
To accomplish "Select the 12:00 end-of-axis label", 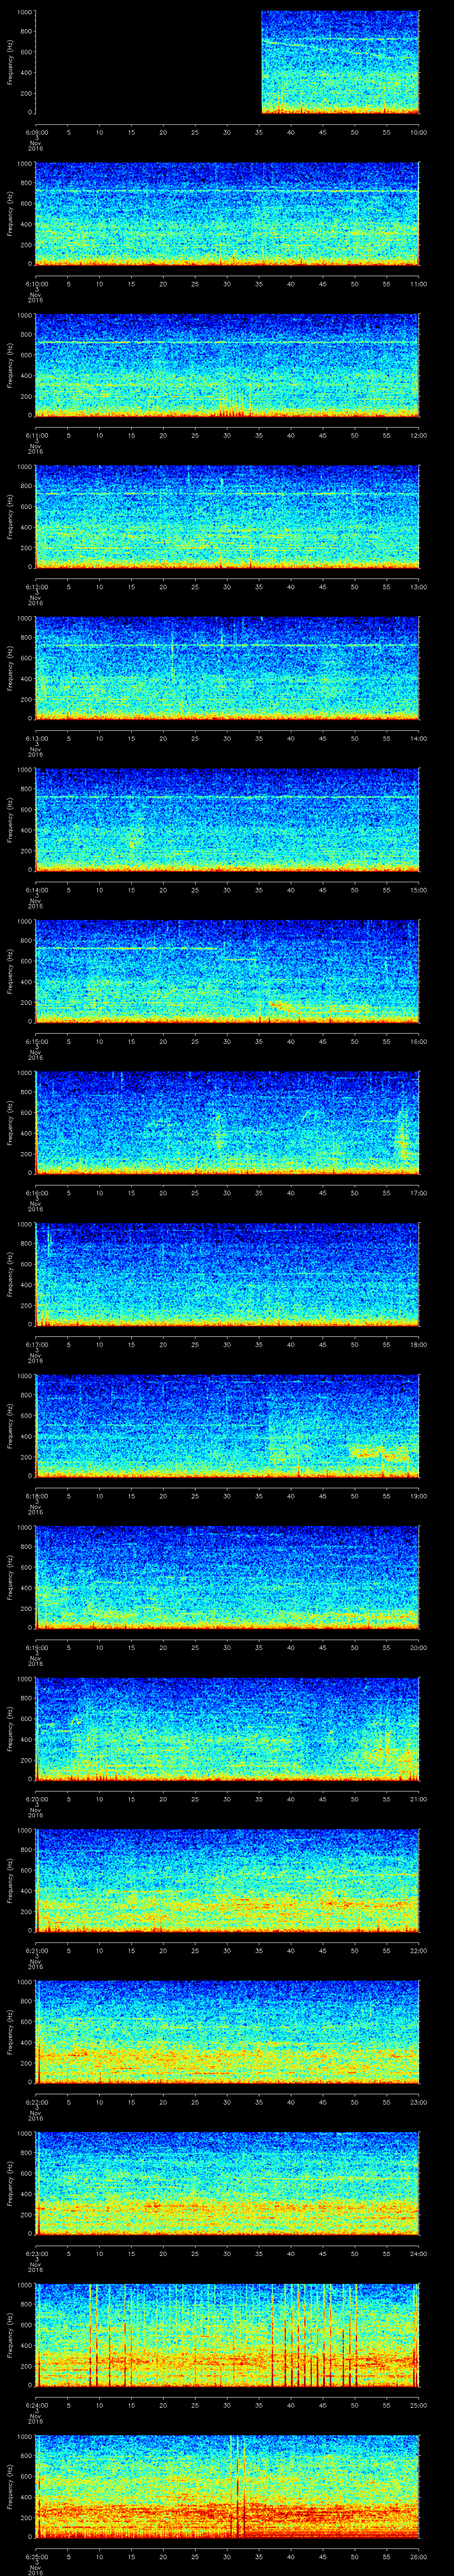I will pyautogui.click(x=418, y=435).
